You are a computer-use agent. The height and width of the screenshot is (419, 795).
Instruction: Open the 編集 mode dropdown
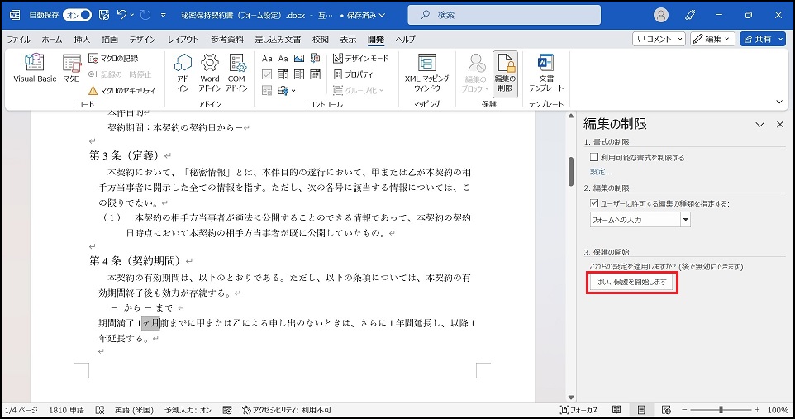pyautogui.click(x=712, y=39)
